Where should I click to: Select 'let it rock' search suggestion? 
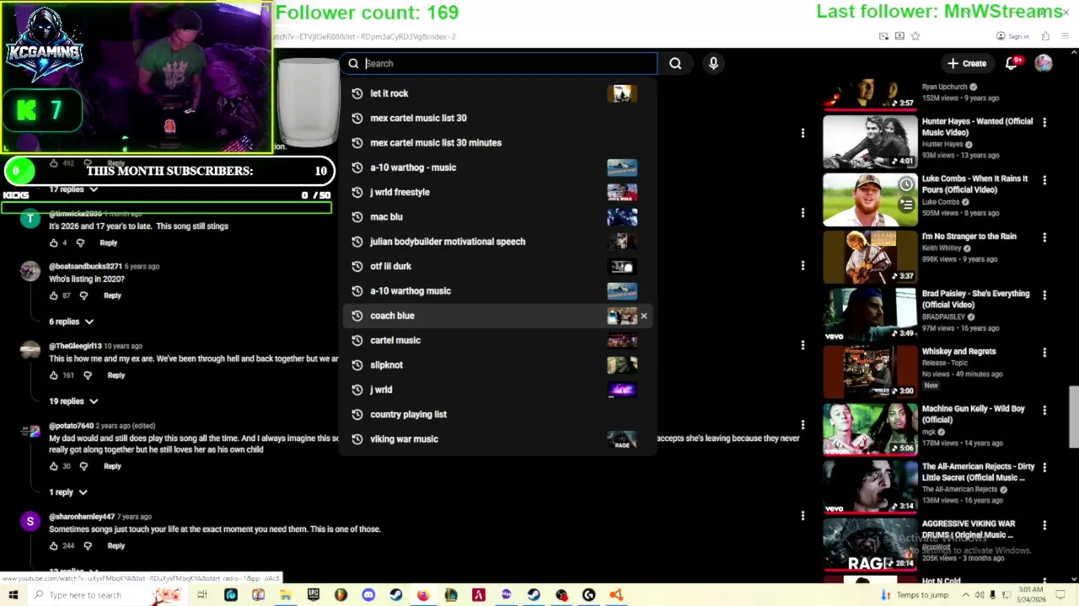tap(497, 93)
